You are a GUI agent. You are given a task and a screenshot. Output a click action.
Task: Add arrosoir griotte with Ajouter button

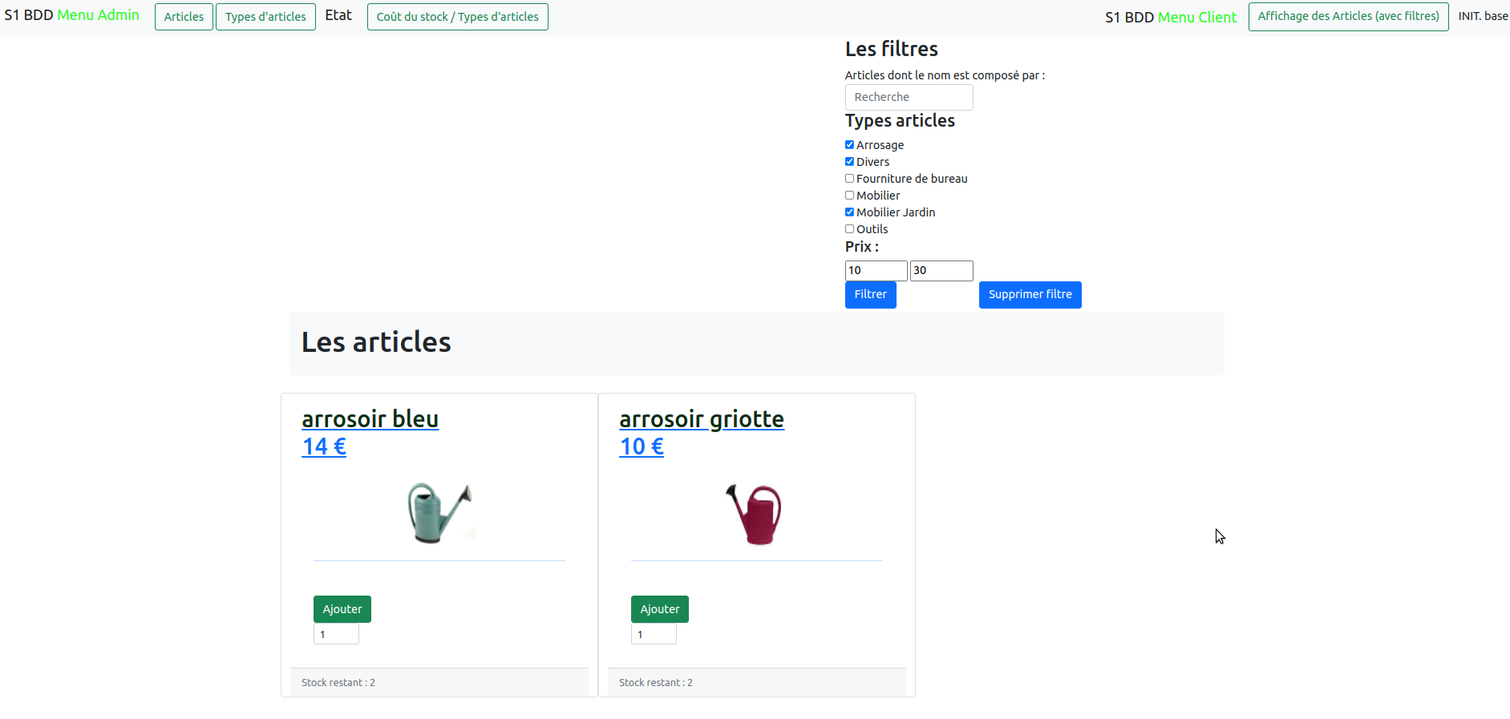[x=660, y=609]
